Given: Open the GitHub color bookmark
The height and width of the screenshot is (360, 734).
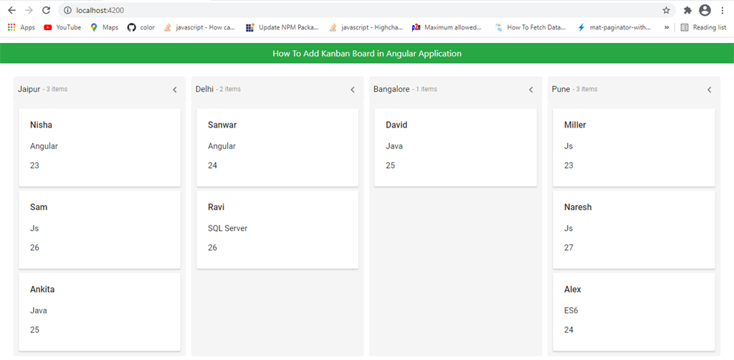Looking at the screenshot, I should point(141,27).
